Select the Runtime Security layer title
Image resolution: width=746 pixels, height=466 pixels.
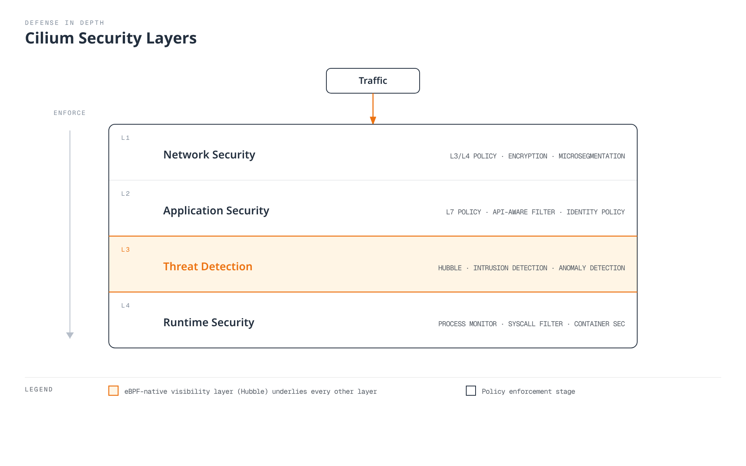tap(209, 322)
